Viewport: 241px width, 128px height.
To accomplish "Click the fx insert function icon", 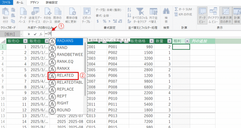I will (41, 34).
